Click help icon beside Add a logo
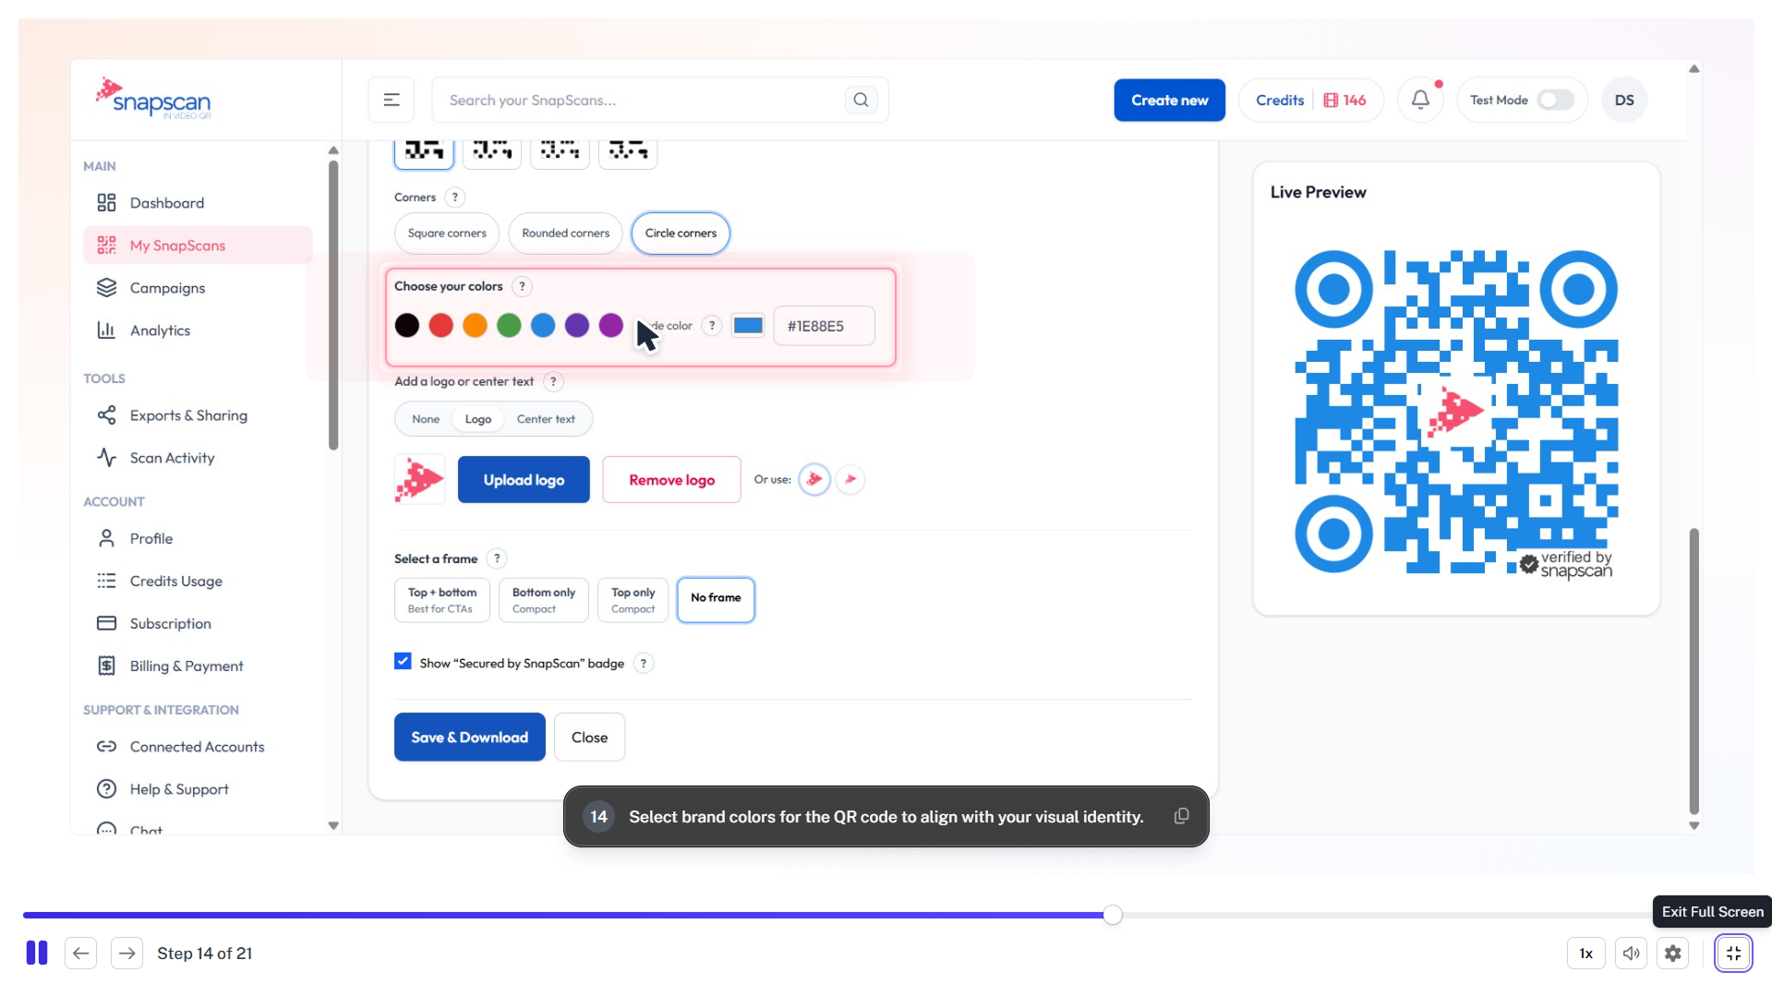Viewport: 1772px width, 996px height. 553,382
